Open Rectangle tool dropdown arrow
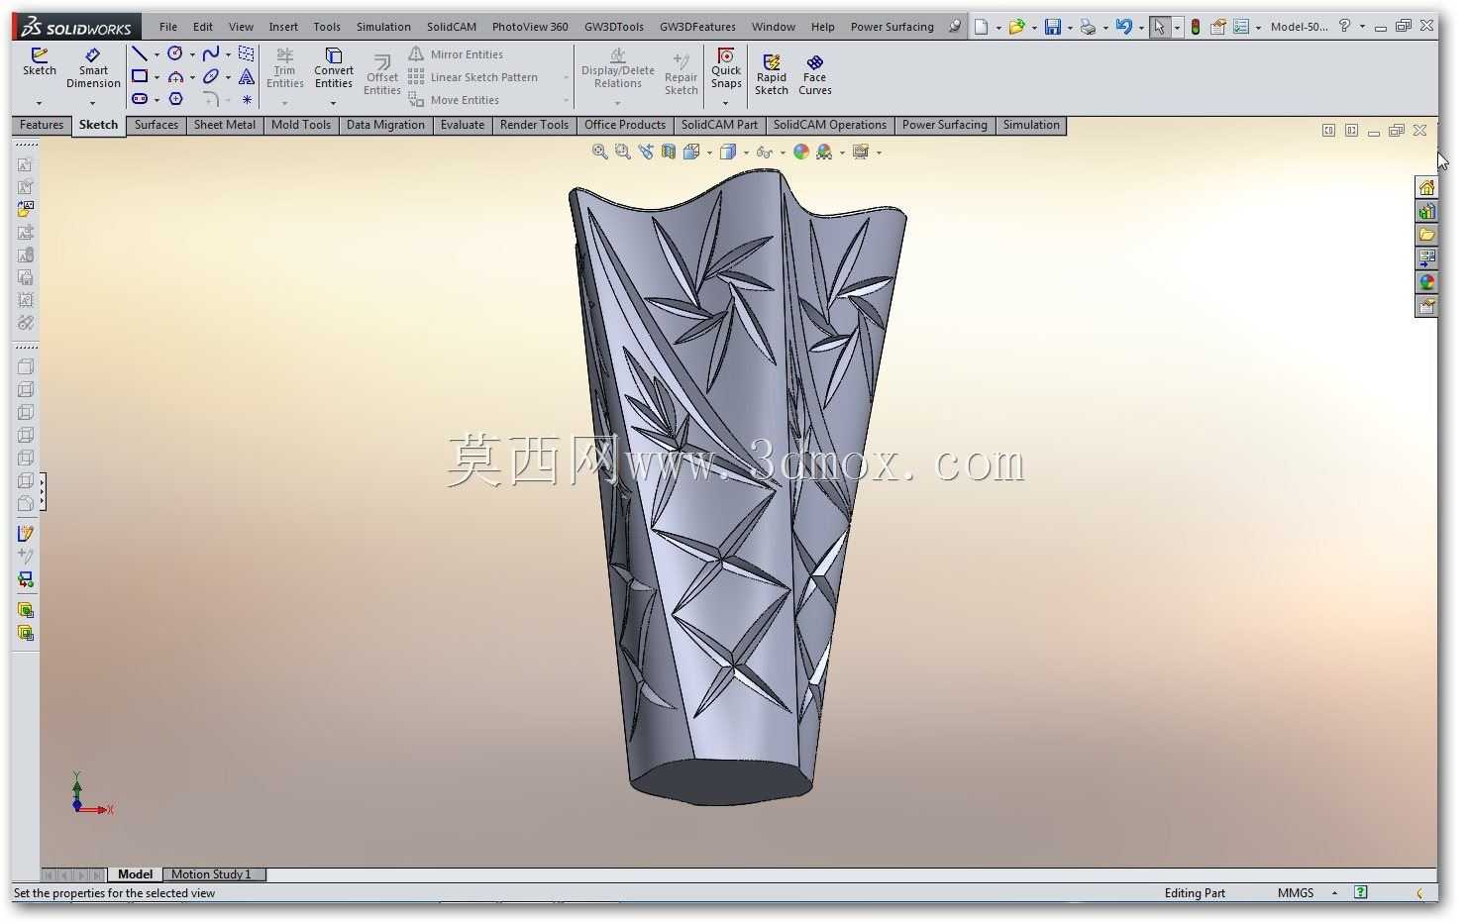The image size is (1469, 923). pyautogui.click(x=157, y=77)
